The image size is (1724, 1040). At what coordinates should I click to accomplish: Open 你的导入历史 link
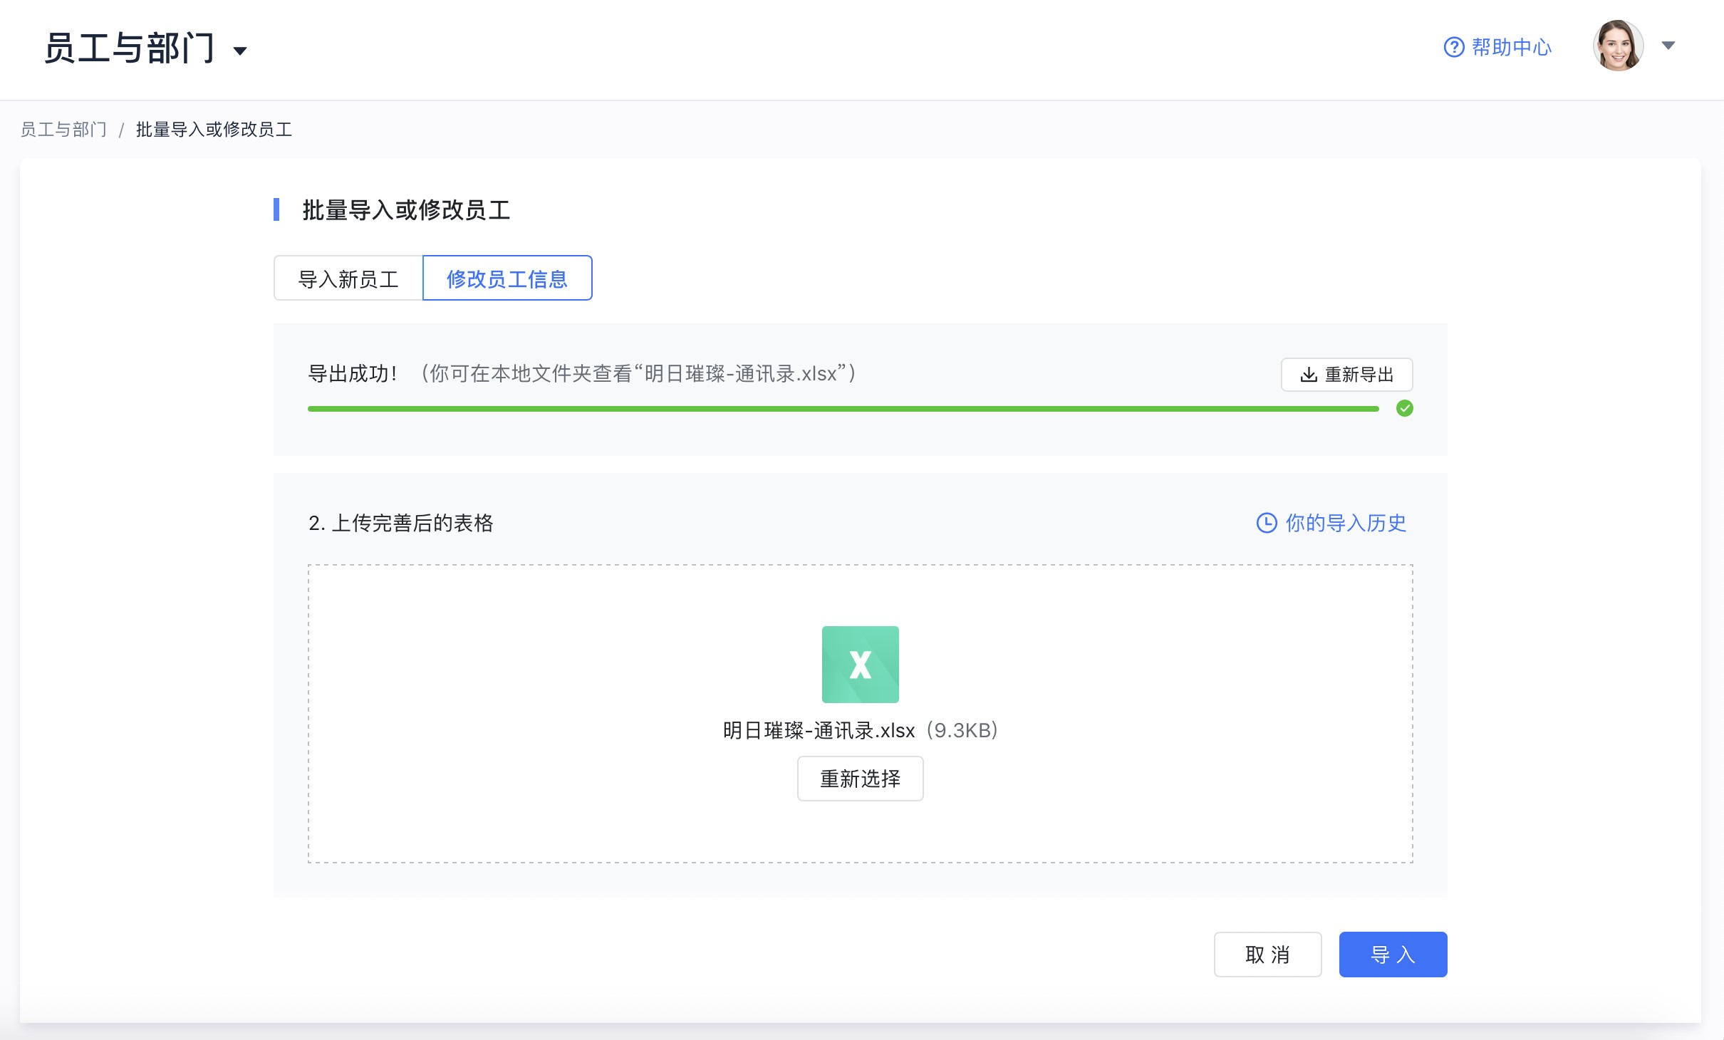(1345, 523)
